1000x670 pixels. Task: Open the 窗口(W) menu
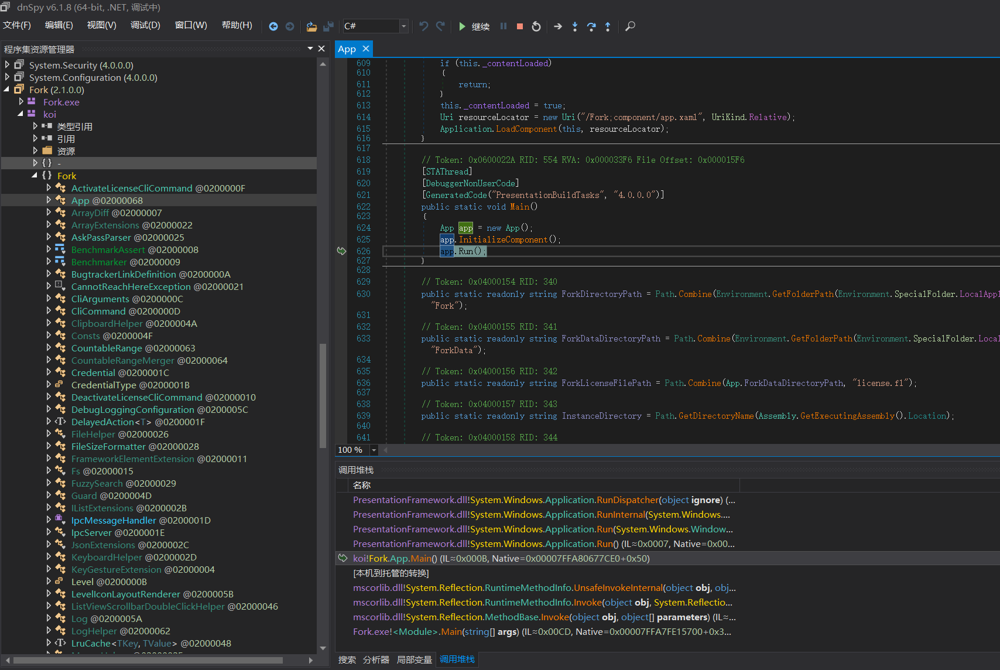click(x=191, y=25)
